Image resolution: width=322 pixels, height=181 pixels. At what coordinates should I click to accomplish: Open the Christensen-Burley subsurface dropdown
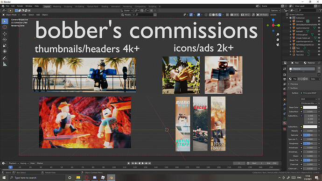(x=308, y=103)
